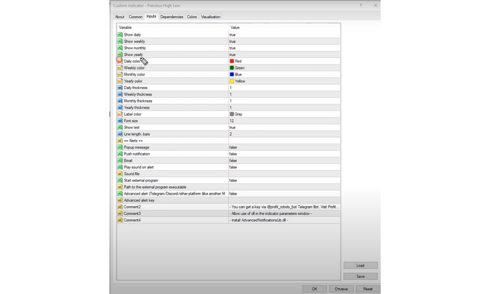Click the color icon beside Weekly color
The image size is (490, 294).
pos(120,68)
